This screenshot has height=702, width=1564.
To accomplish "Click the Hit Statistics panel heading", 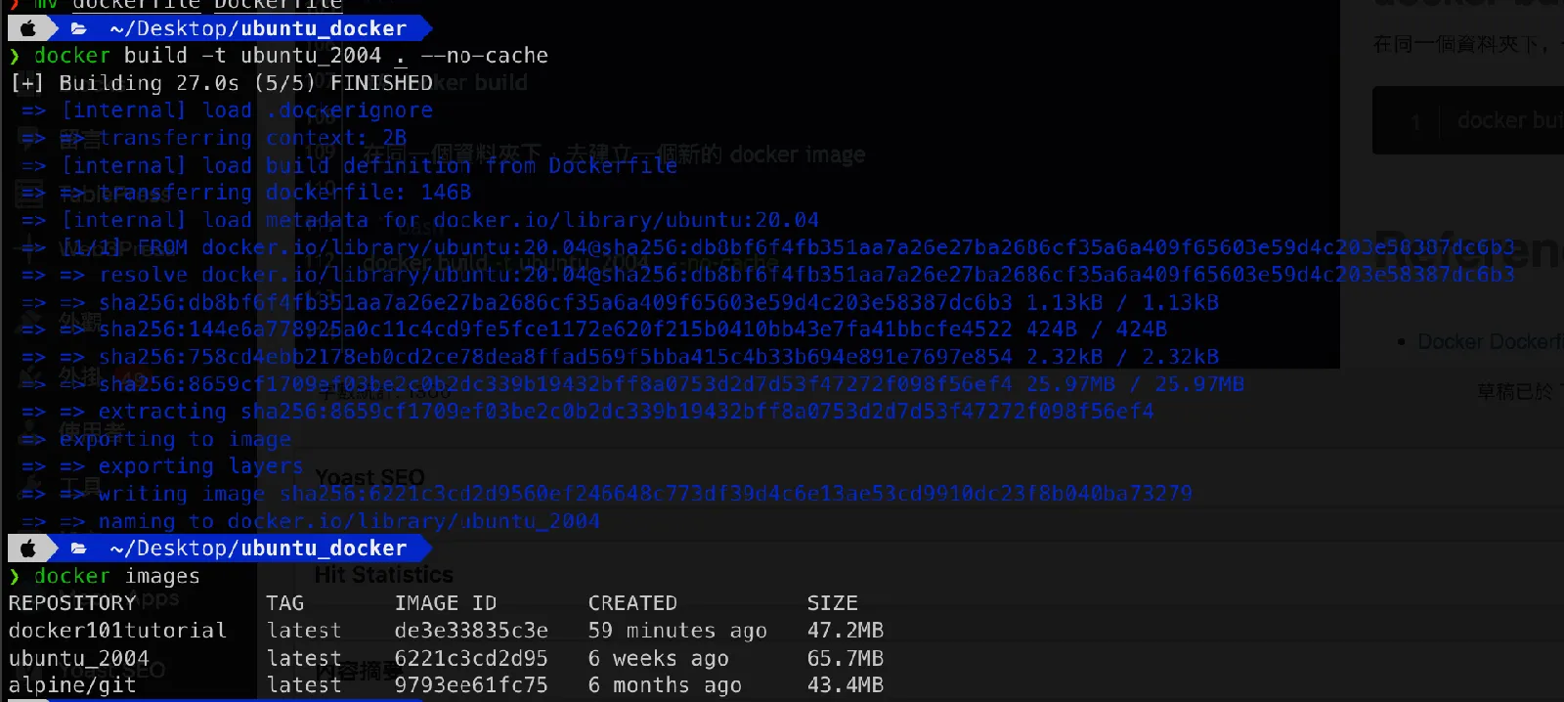I will (x=383, y=575).
